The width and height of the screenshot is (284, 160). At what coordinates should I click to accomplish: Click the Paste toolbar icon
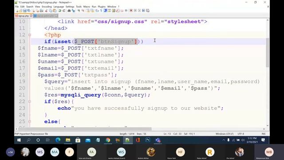(x=55, y=11)
